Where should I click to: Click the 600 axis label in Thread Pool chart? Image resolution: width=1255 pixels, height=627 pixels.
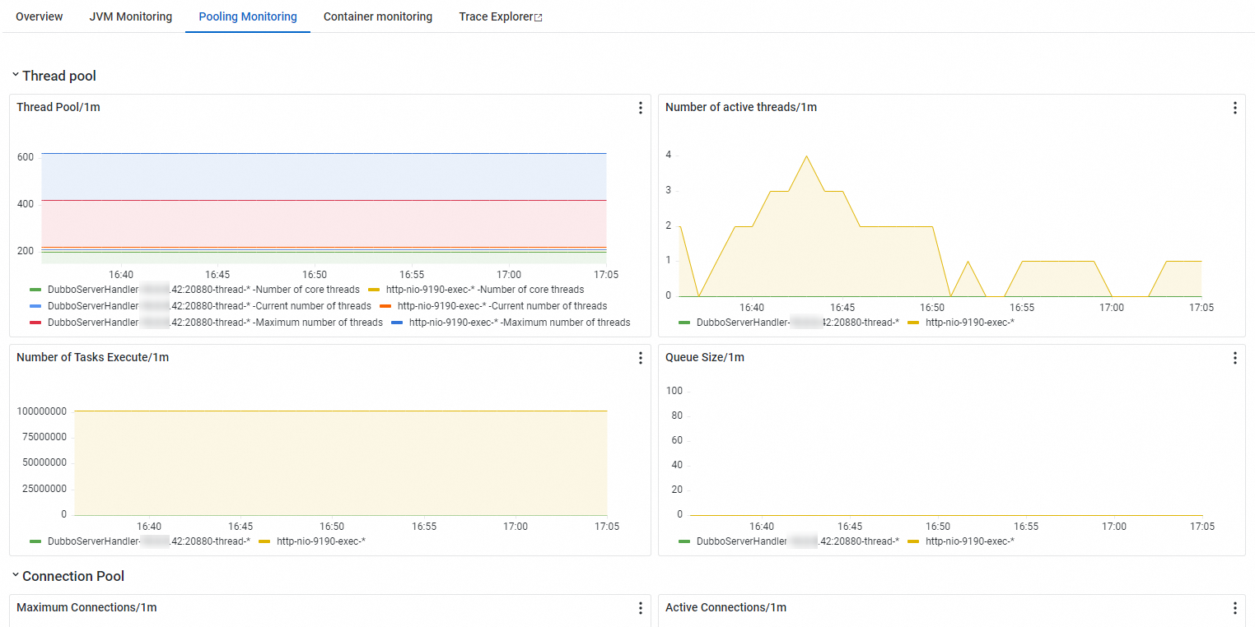click(x=26, y=156)
